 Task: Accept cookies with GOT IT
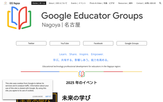click(x=48, y=97)
